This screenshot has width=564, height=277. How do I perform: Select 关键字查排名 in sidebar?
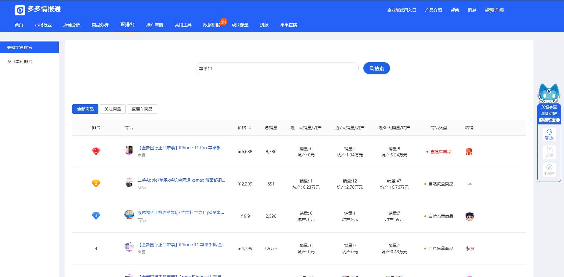[x=29, y=47]
